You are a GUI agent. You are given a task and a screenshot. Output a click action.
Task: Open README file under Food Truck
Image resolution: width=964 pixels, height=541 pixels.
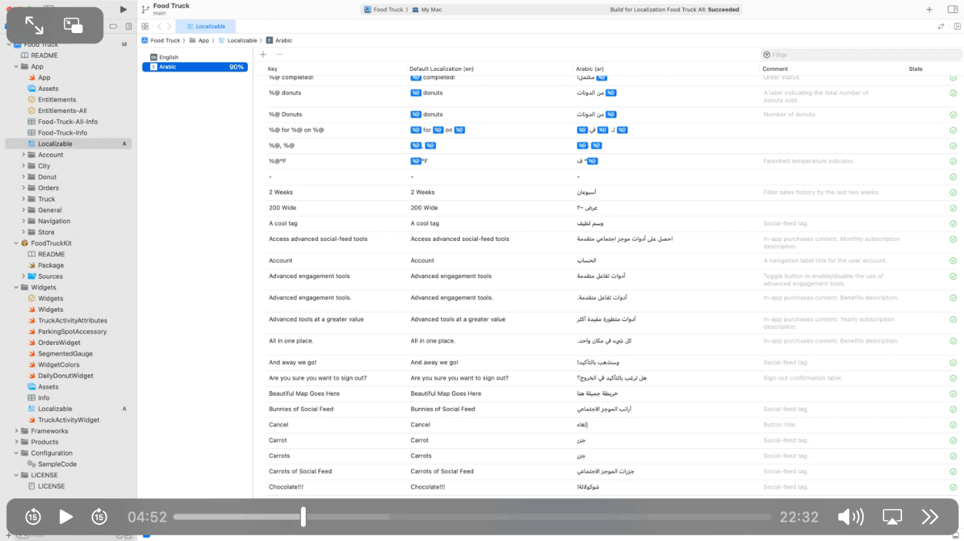tap(44, 56)
